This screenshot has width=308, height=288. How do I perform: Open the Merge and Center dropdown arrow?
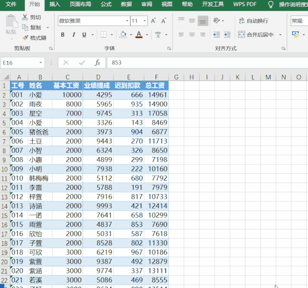[281, 35]
